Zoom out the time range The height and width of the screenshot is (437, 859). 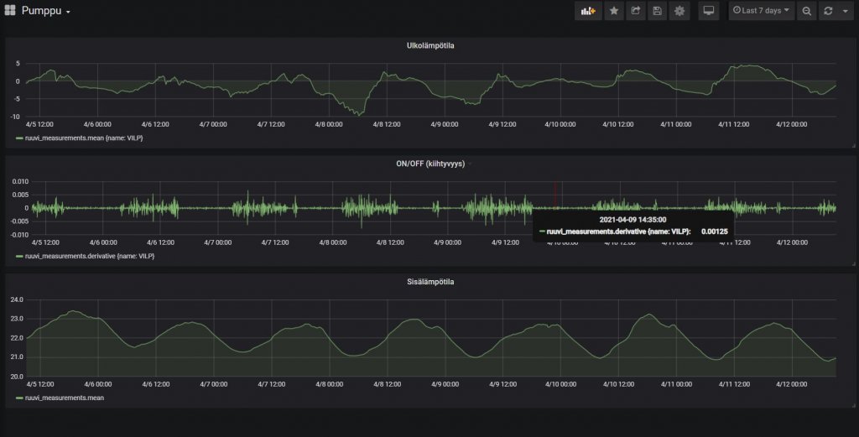[806, 11]
